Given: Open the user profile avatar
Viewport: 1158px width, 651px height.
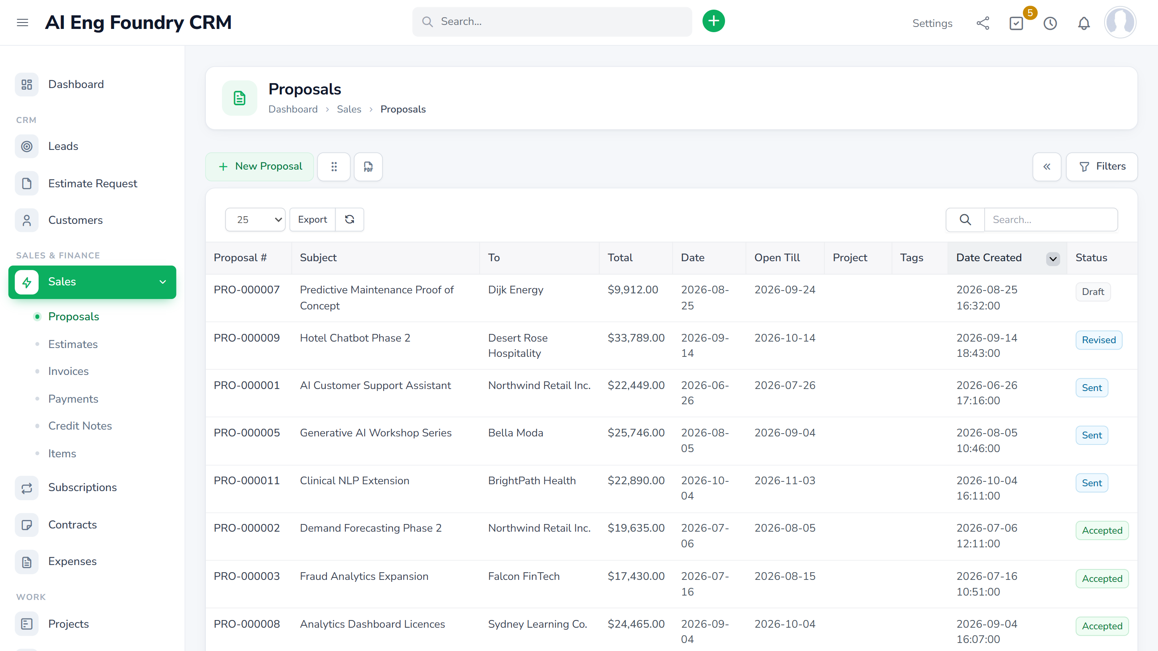Looking at the screenshot, I should tap(1120, 22).
